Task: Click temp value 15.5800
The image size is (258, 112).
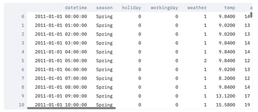Action: click(225, 105)
